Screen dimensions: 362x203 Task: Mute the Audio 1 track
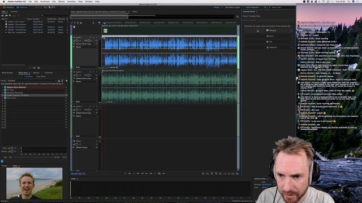click(x=90, y=37)
